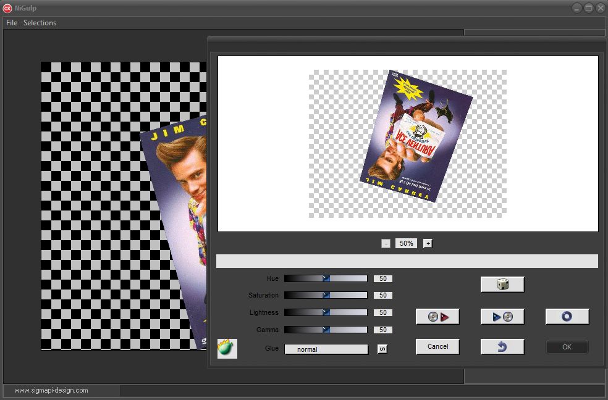Click the Hue slider handle

(x=326, y=278)
